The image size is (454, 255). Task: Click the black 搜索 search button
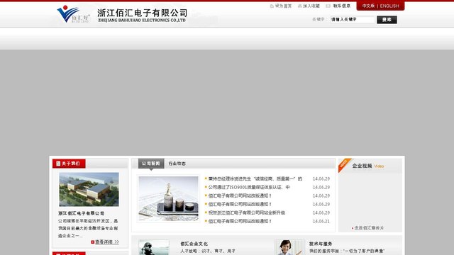tap(387, 20)
